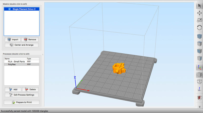203x113 pixels.
Task: Expand the toolbar overflow chevron
Action: tap(199, 106)
